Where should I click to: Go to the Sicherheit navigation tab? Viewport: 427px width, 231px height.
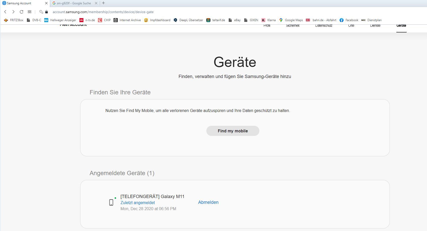point(293,26)
